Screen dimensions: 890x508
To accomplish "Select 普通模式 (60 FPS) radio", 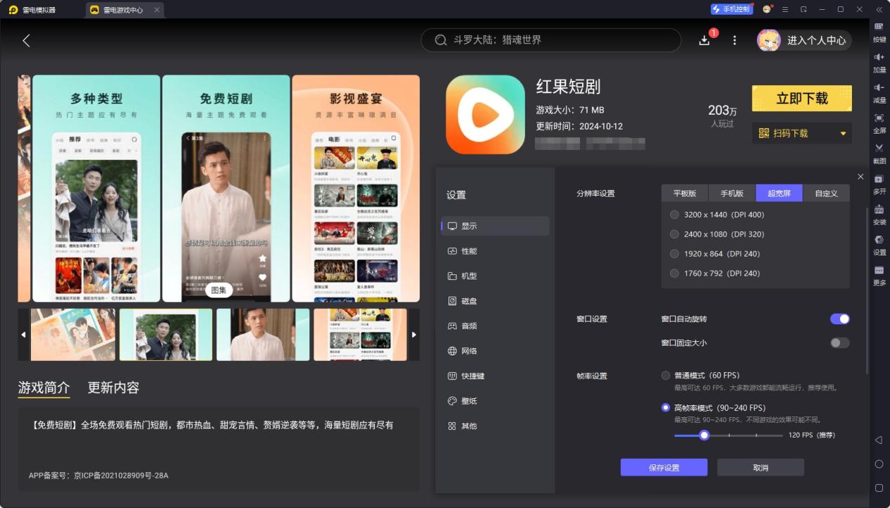I will tap(666, 375).
